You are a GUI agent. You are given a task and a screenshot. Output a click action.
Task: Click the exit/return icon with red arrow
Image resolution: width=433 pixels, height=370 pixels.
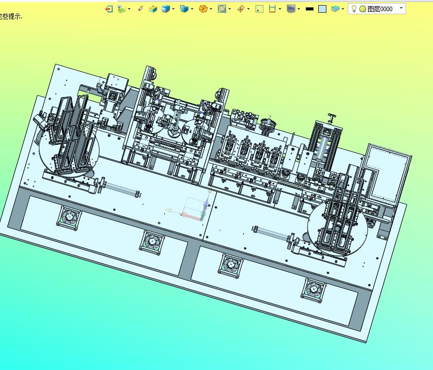109,9
